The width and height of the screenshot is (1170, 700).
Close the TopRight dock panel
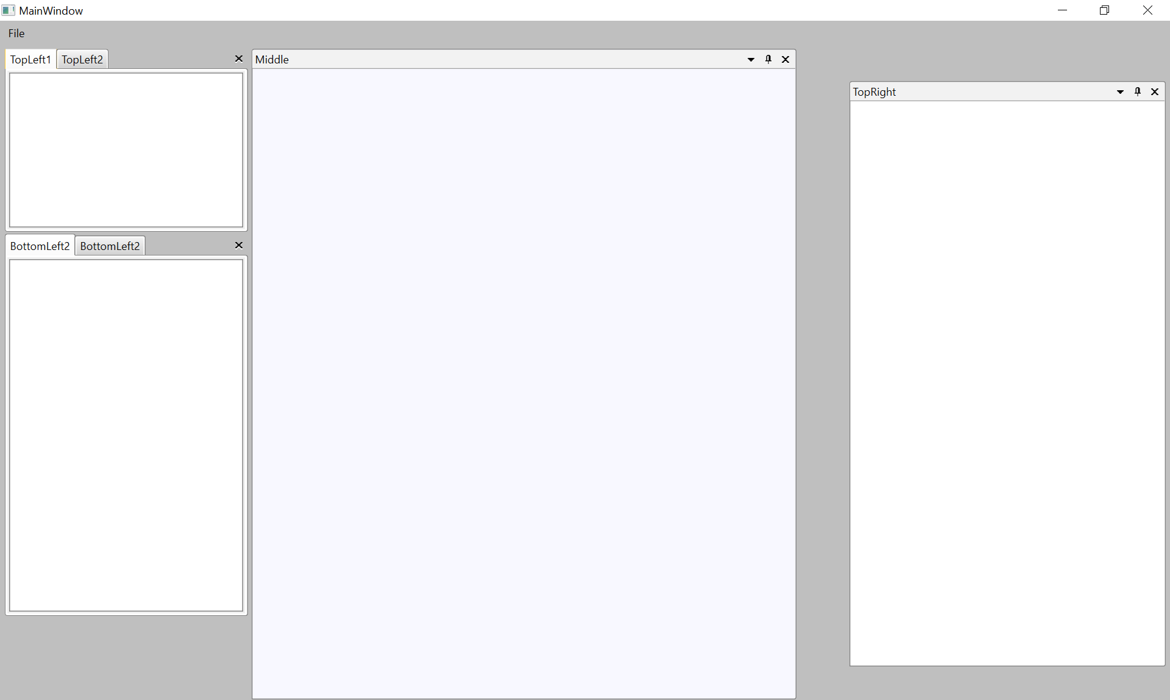pos(1155,91)
